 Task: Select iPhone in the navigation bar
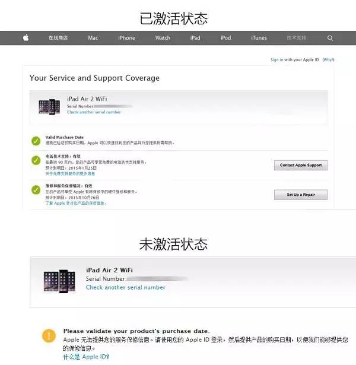pyautogui.click(x=126, y=38)
